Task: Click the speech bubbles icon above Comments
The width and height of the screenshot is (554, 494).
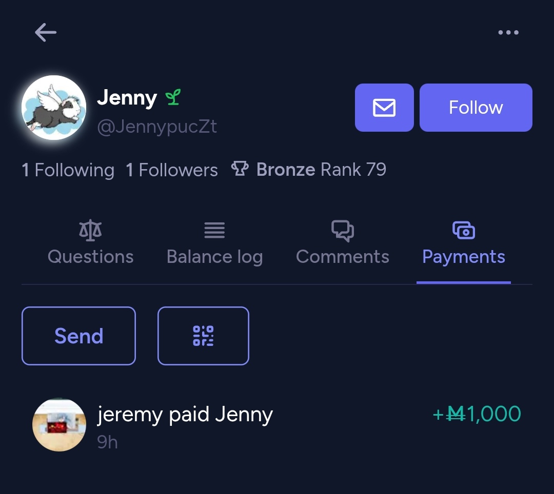Action: click(342, 231)
